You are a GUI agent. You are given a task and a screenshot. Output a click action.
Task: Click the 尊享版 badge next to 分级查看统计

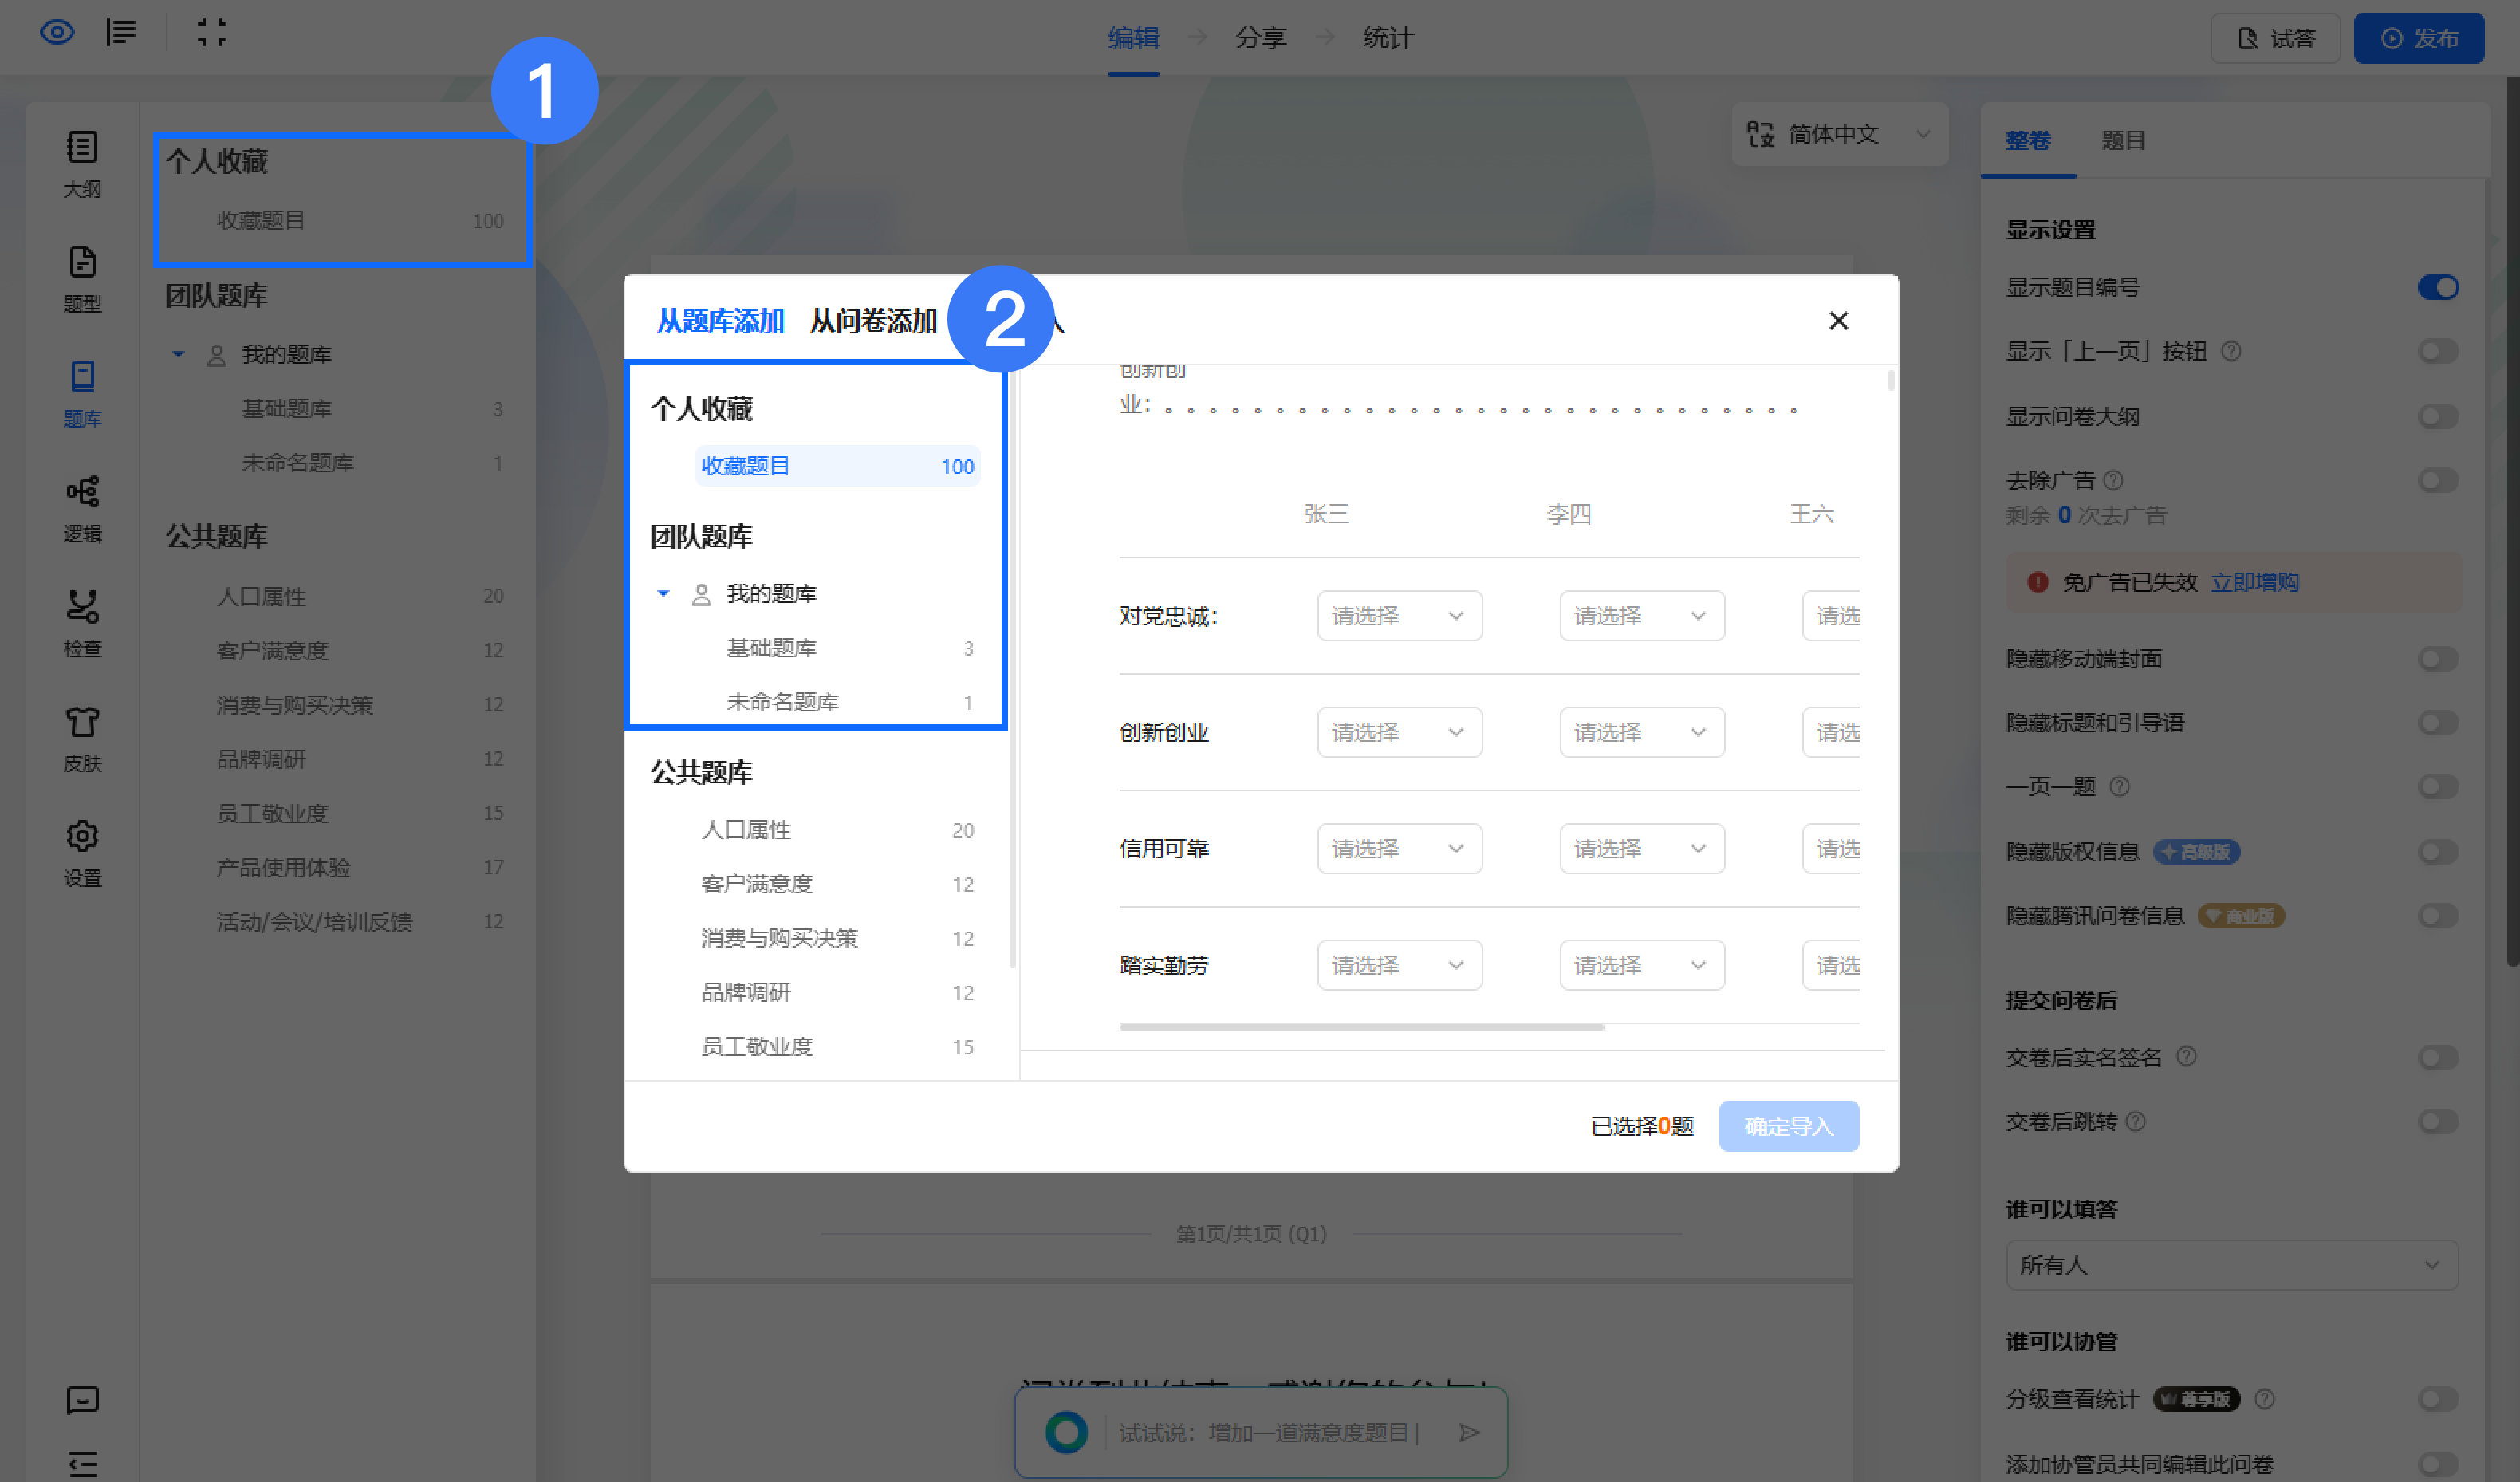click(x=2197, y=1399)
